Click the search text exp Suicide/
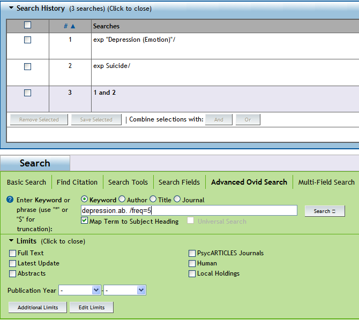The image size is (359, 320). point(112,66)
